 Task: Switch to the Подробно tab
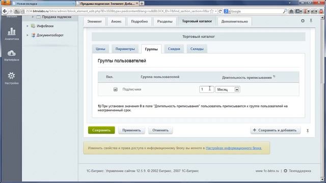(139, 21)
